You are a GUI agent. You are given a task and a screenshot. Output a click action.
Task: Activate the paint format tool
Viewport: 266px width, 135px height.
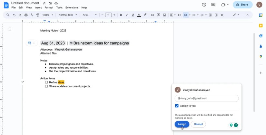38,15
